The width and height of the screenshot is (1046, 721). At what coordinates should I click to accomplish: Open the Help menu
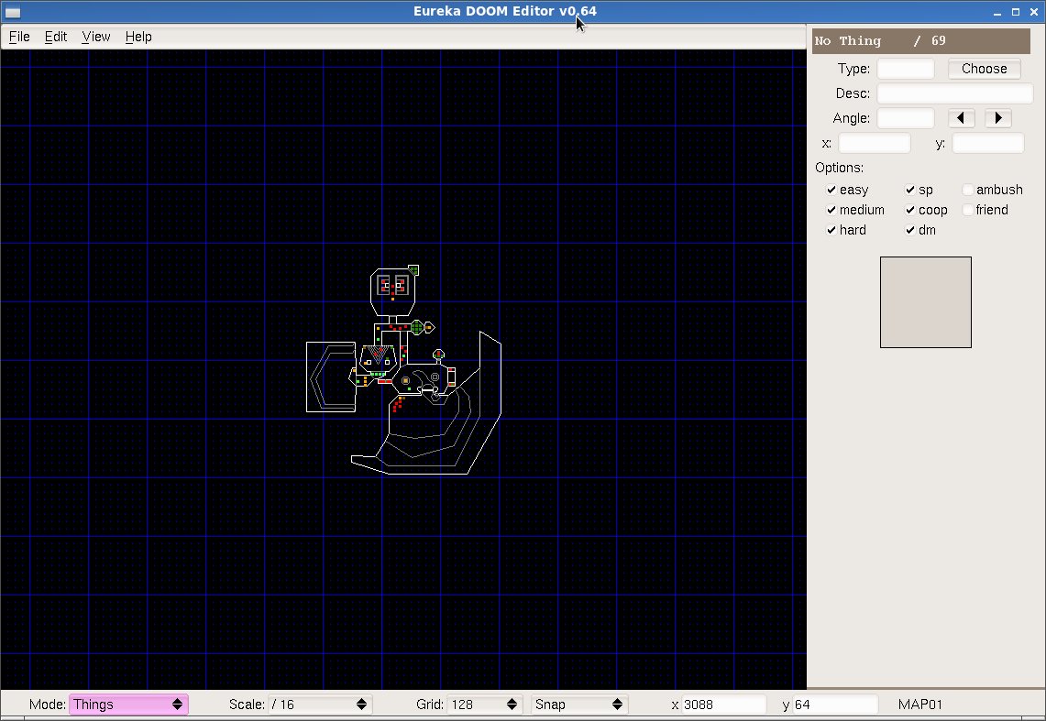138,37
